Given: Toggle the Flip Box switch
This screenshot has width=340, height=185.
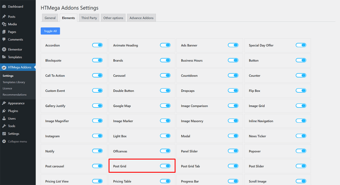Looking at the screenshot, I should pyautogui.click(x=301, y=91).
